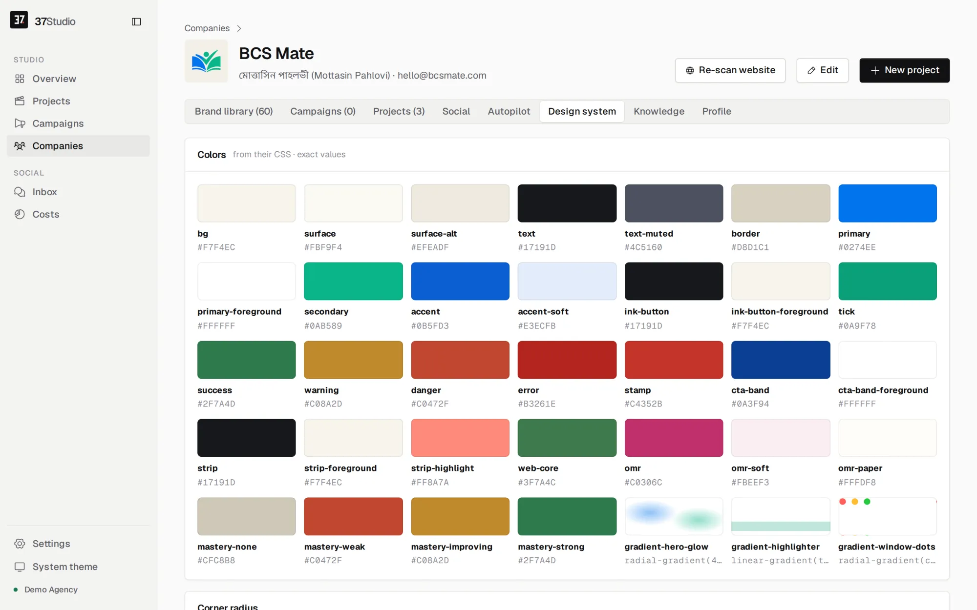Viewport: 977px width, 610px height.
Task: Click the warning #C08A2D swatch
Action: point(353,360)
